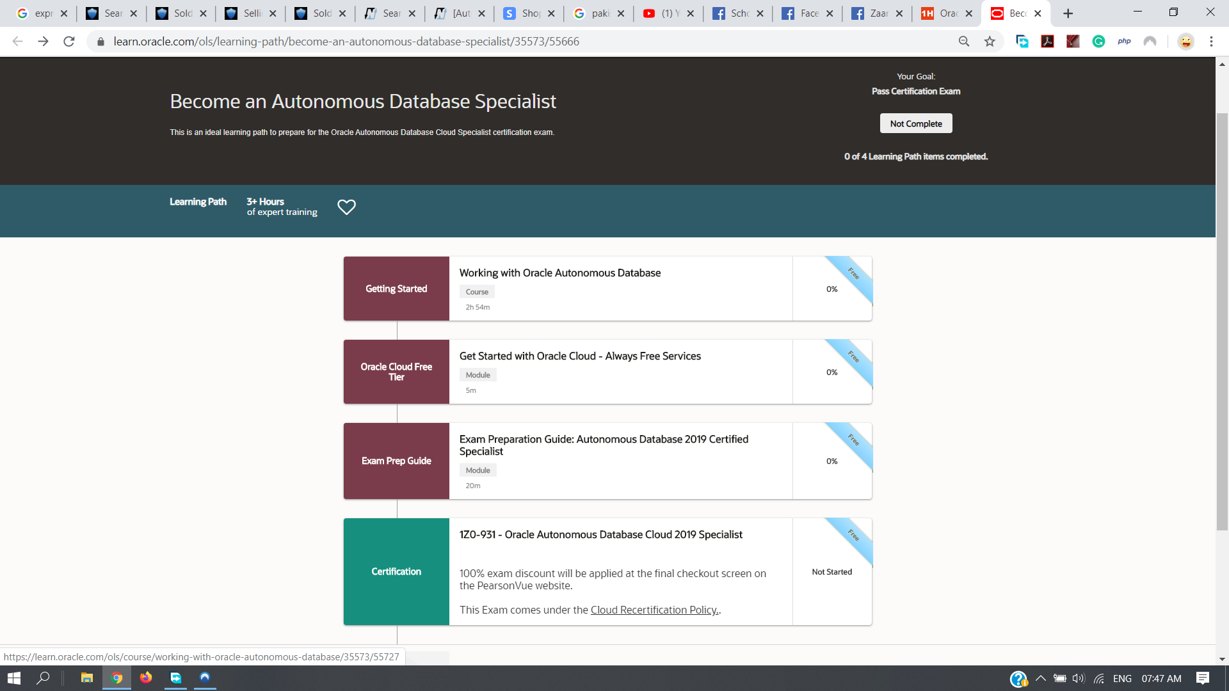The image size is (1229, 691).
Task: Click the zoom magnifier icon in address bar
Action: point(964,42)
